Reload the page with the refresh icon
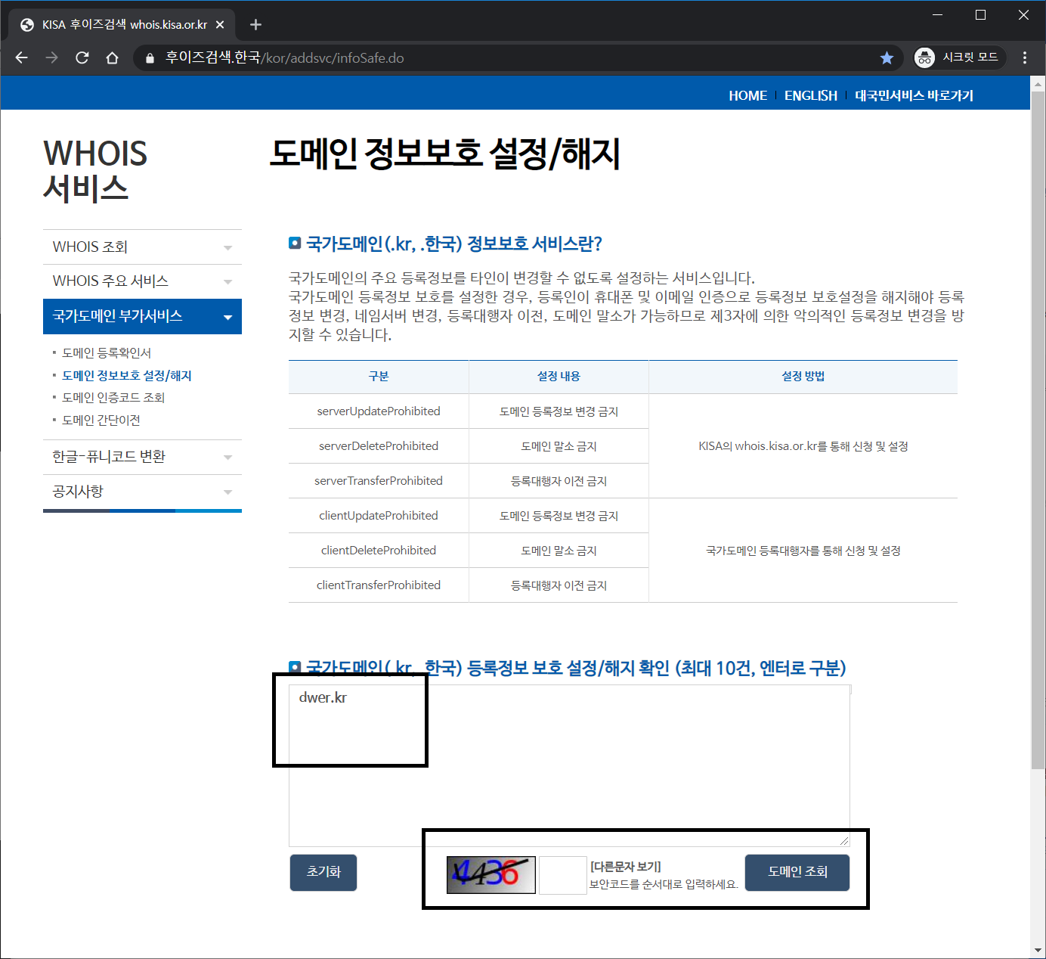 (82, 57)
